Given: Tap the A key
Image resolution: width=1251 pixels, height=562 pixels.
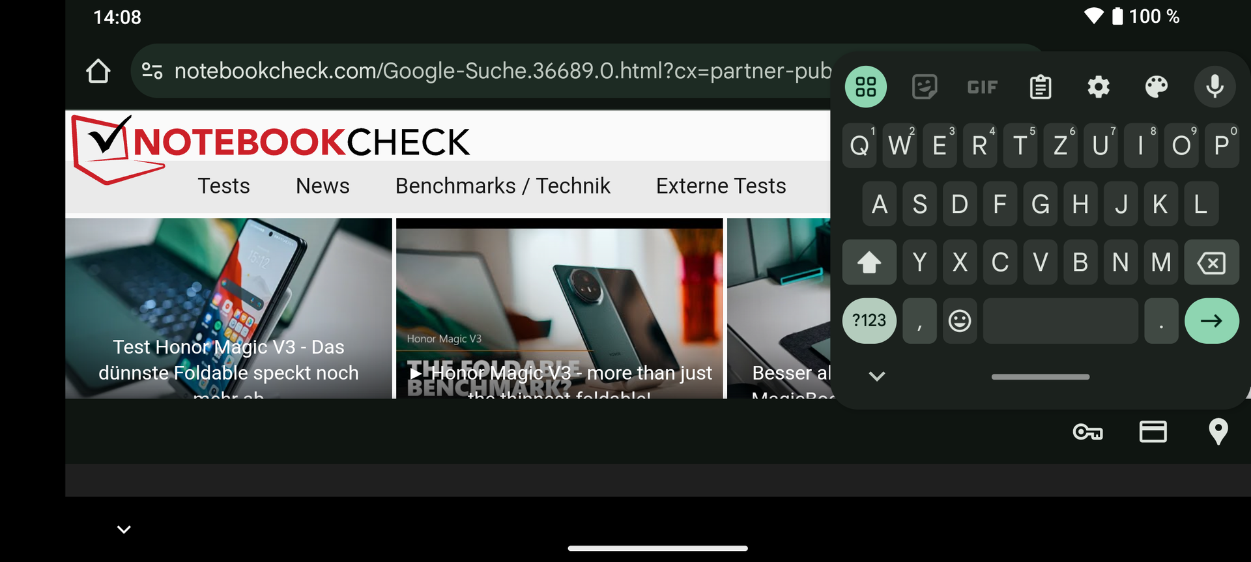Looking at the screenshot, I should [x=880, y=204].
